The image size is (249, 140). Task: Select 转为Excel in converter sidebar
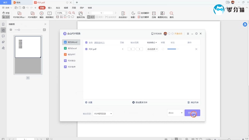pyautogui.click(x=71, y=48)
